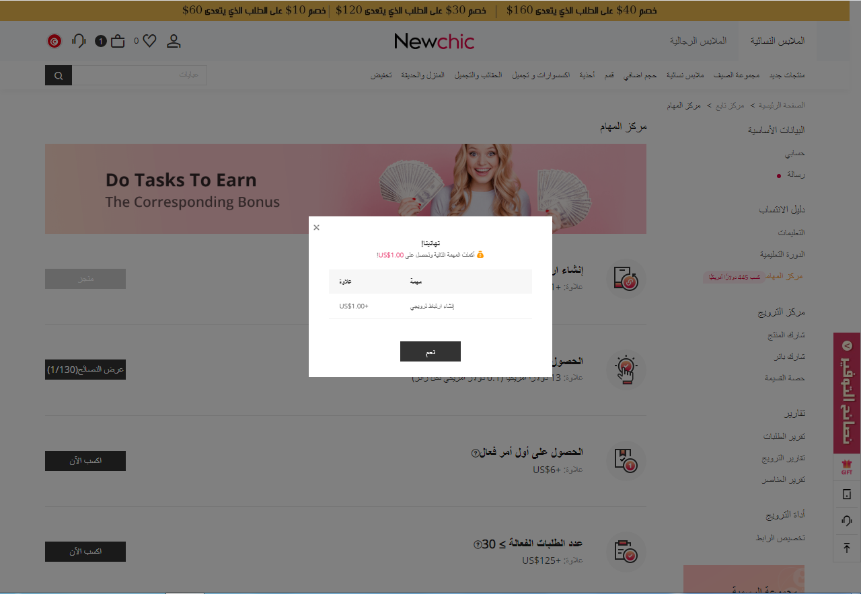Open the shopping bag cart icon
The image size is (861, 594).
click(118, 41)
